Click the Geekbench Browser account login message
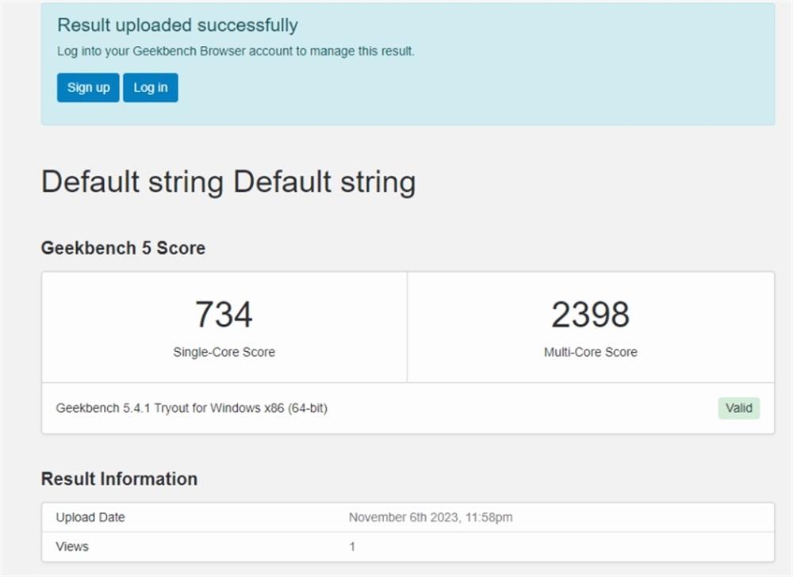The height and width of the screenshot is (577, 793). click(236, 52)
